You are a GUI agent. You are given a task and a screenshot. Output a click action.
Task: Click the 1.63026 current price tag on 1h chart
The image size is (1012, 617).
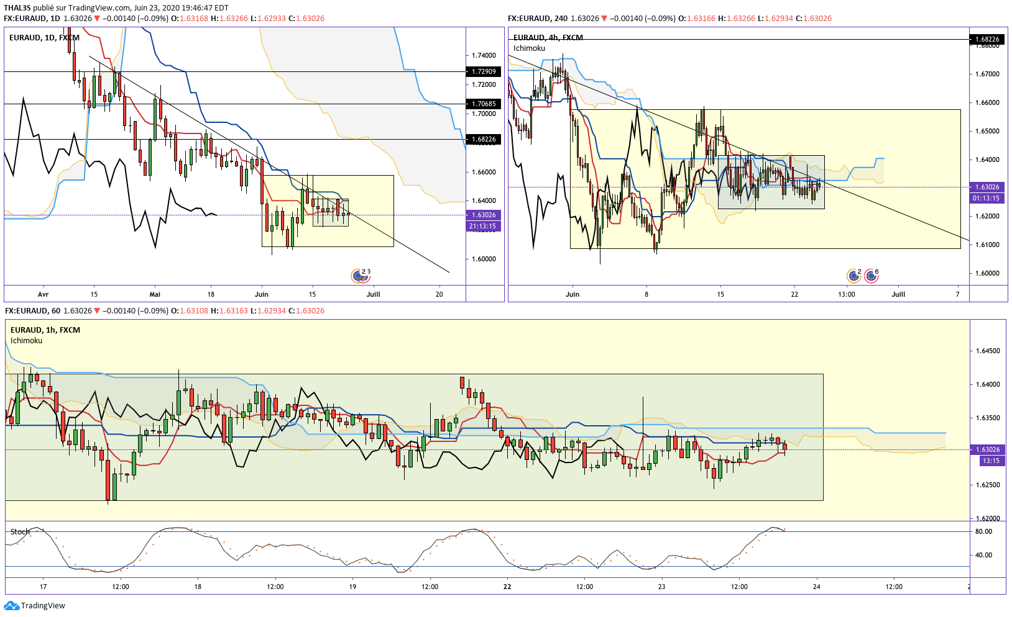tap(988, 450)
